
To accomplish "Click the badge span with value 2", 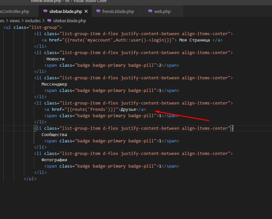I will click(112, 65).
